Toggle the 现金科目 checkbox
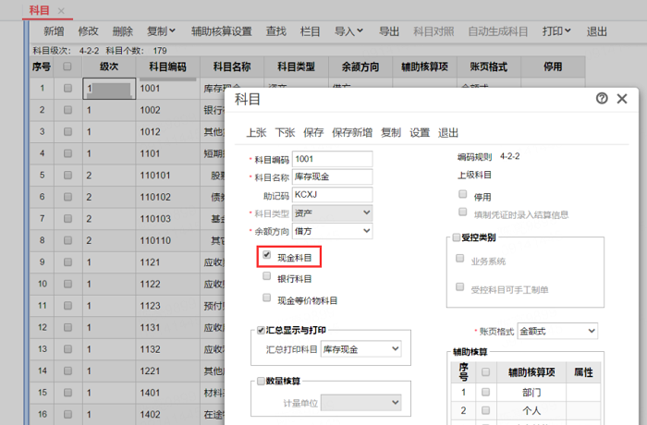The height and width of the screenshot is (425, 647). (267, 256)
